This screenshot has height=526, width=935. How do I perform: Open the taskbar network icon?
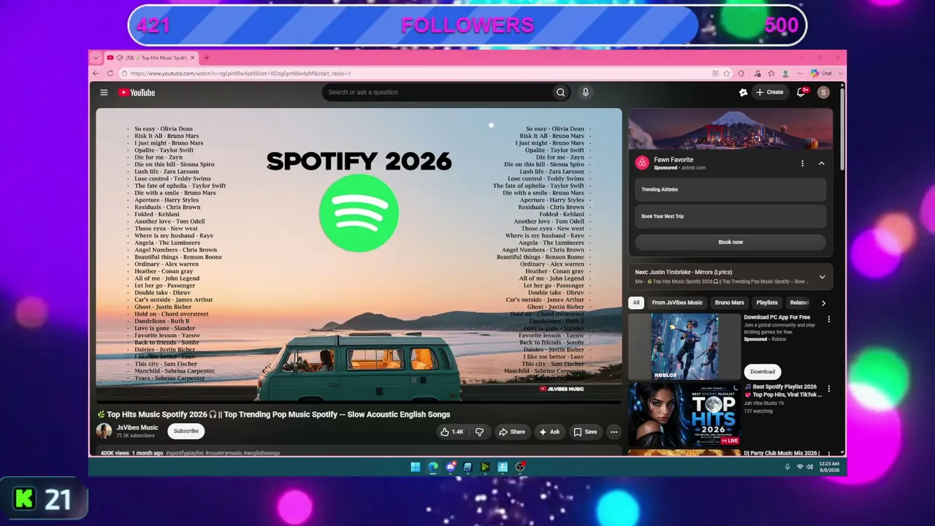[x=800, y=468]
